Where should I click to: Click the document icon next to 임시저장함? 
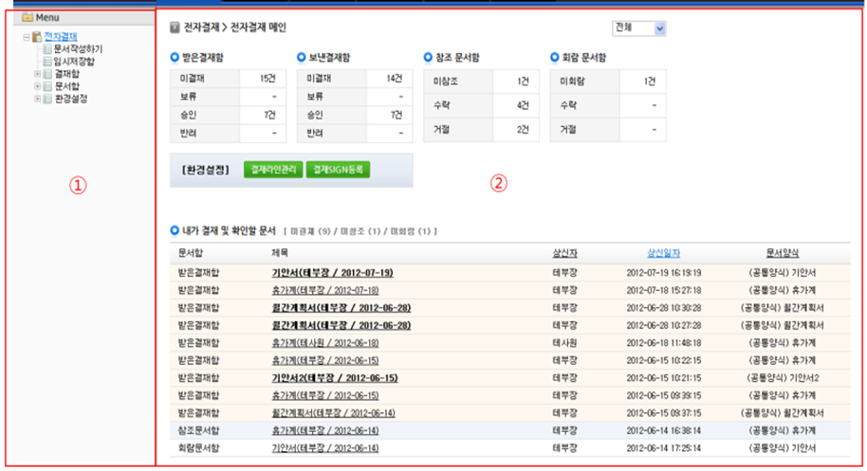tap(47, 62)
